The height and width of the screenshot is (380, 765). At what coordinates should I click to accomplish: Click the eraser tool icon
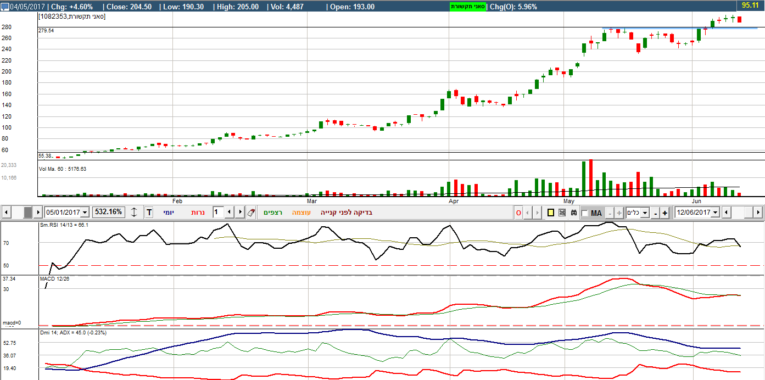pos(252,213)
